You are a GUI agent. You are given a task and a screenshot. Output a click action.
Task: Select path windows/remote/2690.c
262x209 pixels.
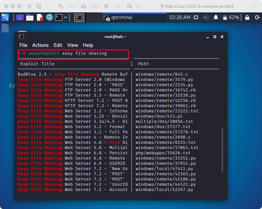pos(163,137)
